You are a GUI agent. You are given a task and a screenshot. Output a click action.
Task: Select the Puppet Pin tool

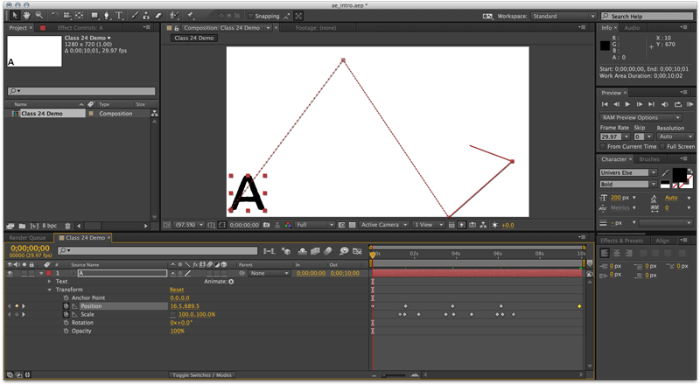click(x=190, y=16)
